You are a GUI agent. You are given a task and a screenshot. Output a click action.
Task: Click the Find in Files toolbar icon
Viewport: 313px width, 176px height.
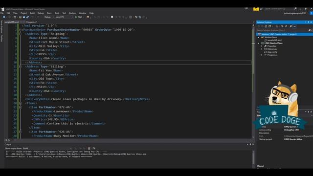click(88, 17)
